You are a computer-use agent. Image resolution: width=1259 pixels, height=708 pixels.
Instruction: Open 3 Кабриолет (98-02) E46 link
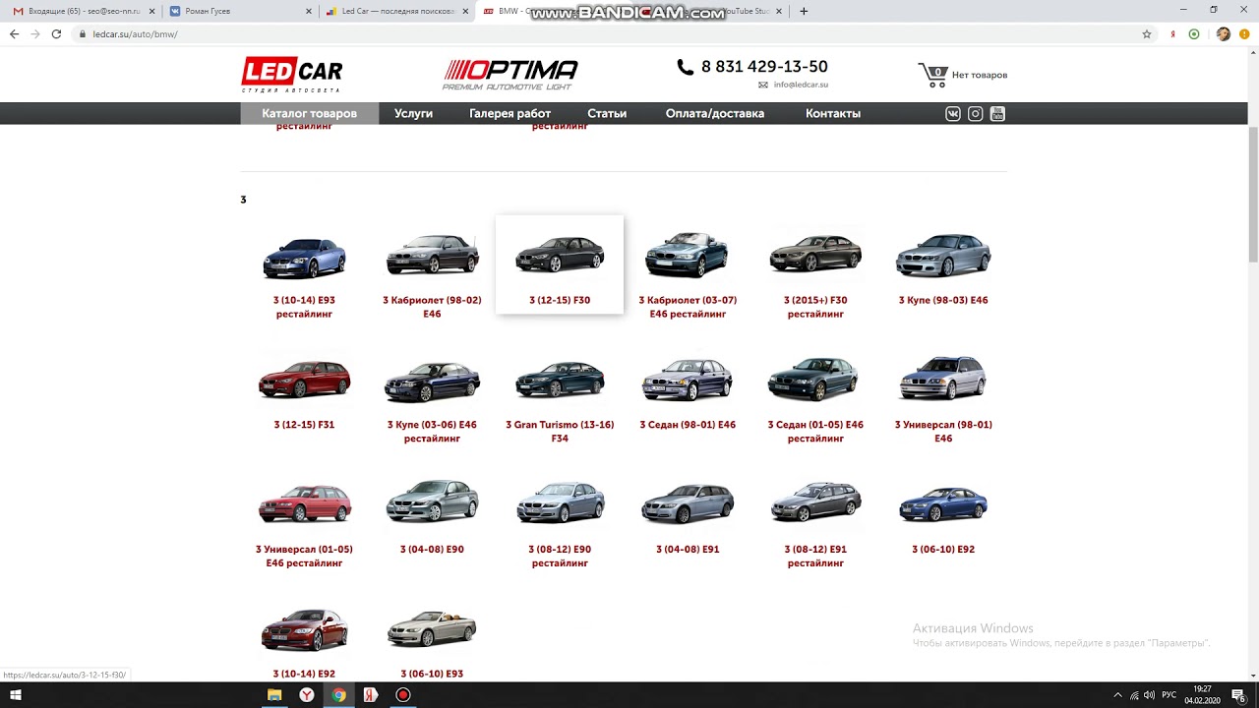pyautogui.click(x=432, y=307)
